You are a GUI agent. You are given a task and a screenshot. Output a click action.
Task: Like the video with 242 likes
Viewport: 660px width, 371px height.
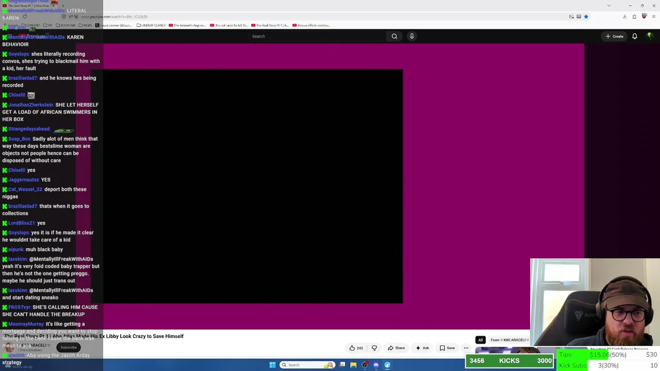(x=356, y=348)
